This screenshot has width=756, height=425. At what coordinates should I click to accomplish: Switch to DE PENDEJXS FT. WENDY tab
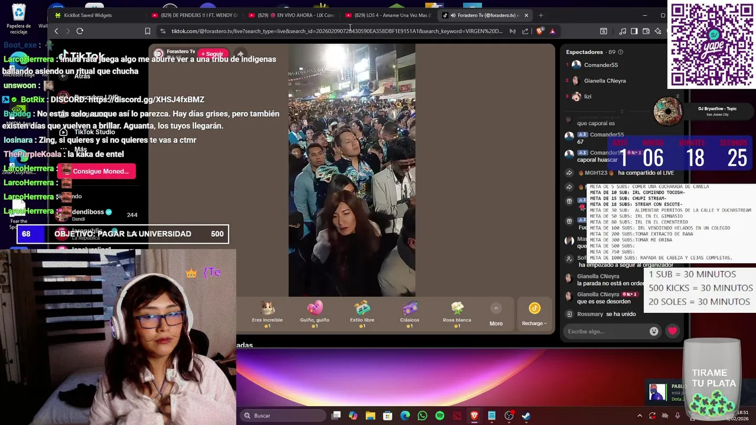point(194,15)
